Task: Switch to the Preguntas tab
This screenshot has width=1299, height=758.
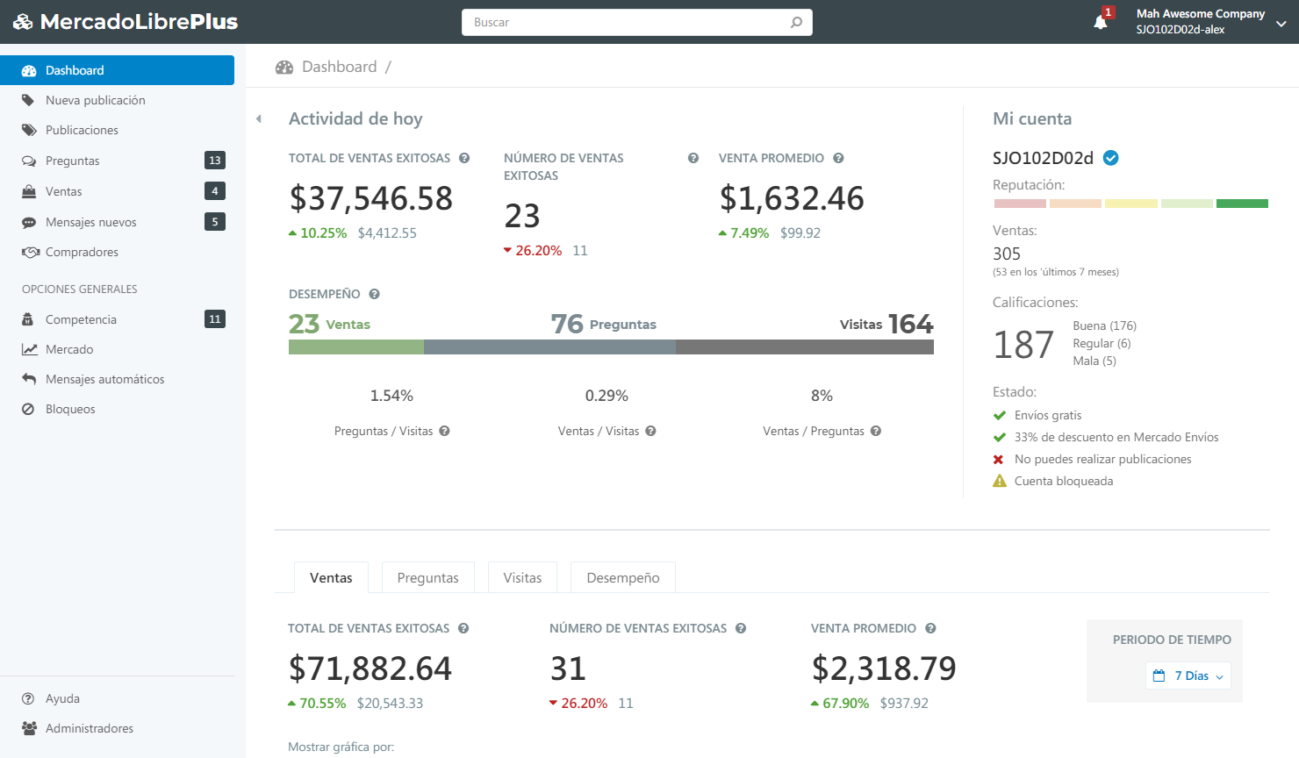Action: click(427, 577)
